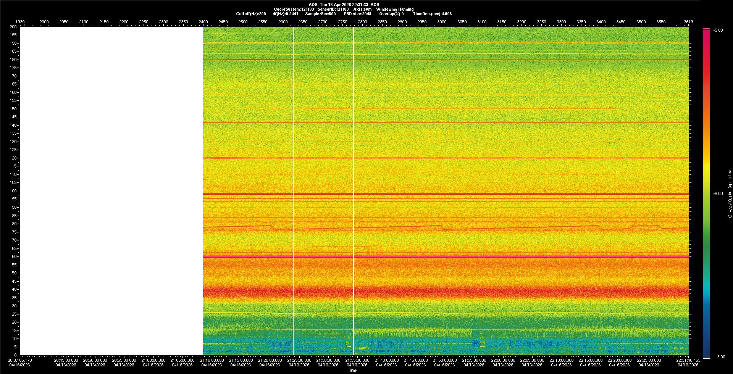The width and height of the screenshot is (733, 374).
Task: Click the 21:10:00.000 time axis label
Action: (212, 360)
